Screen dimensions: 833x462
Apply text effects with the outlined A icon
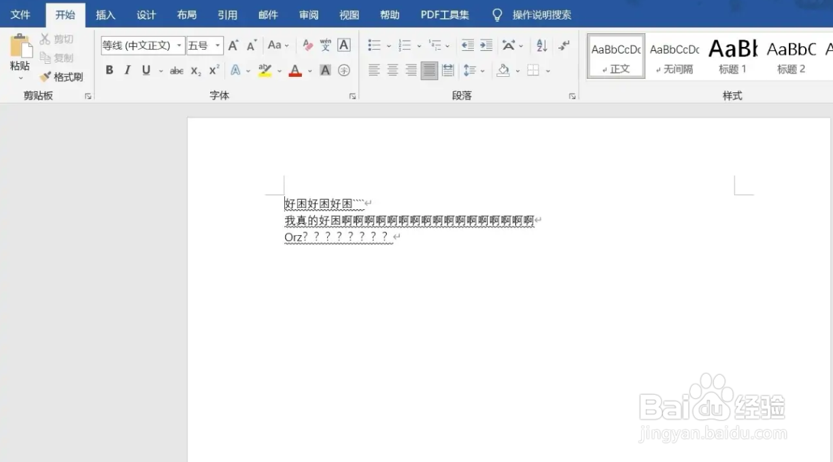pyautogui.click(x=235, y=70)
